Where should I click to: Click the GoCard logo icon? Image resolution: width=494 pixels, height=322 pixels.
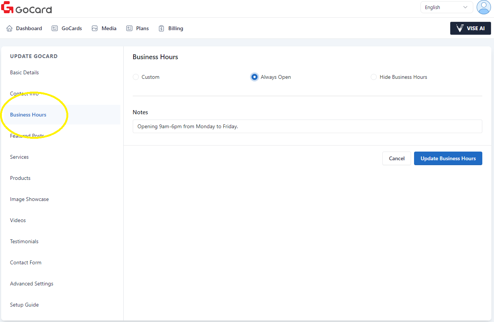click(8, 8)
